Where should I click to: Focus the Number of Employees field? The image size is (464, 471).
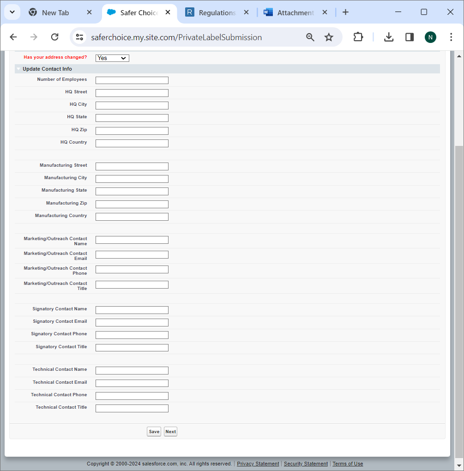[132, 80]
